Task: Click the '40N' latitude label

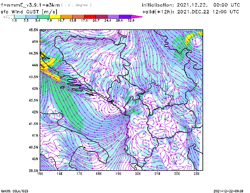Action: tap(35, 159)
